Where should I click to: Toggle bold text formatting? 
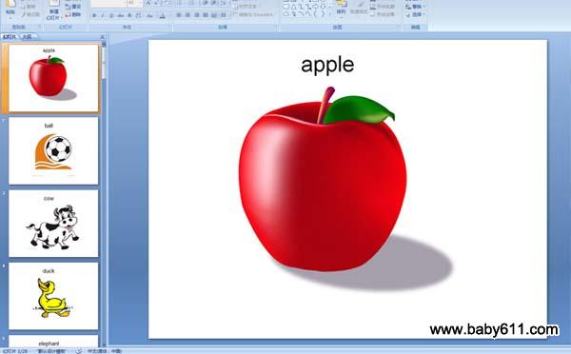94,15
